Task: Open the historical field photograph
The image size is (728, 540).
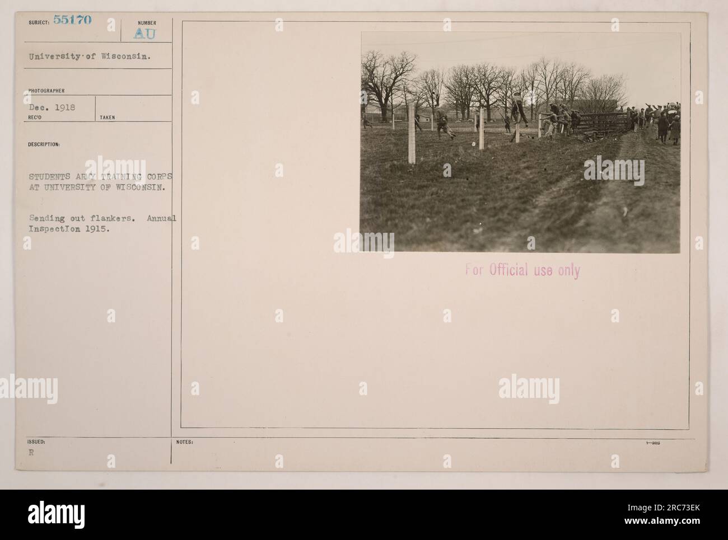Action: pos(520,142)
